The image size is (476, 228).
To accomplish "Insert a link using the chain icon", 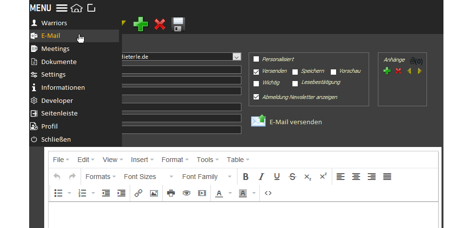I will click(138, 193).
